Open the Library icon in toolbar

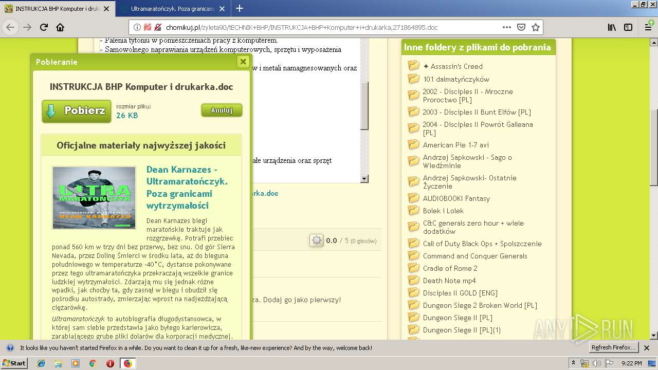[612, 27]
